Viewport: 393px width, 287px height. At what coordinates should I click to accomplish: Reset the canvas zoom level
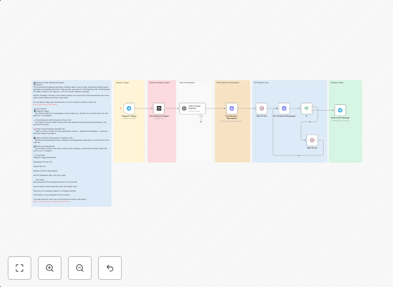pyautogui.click(x=110, y=268)
